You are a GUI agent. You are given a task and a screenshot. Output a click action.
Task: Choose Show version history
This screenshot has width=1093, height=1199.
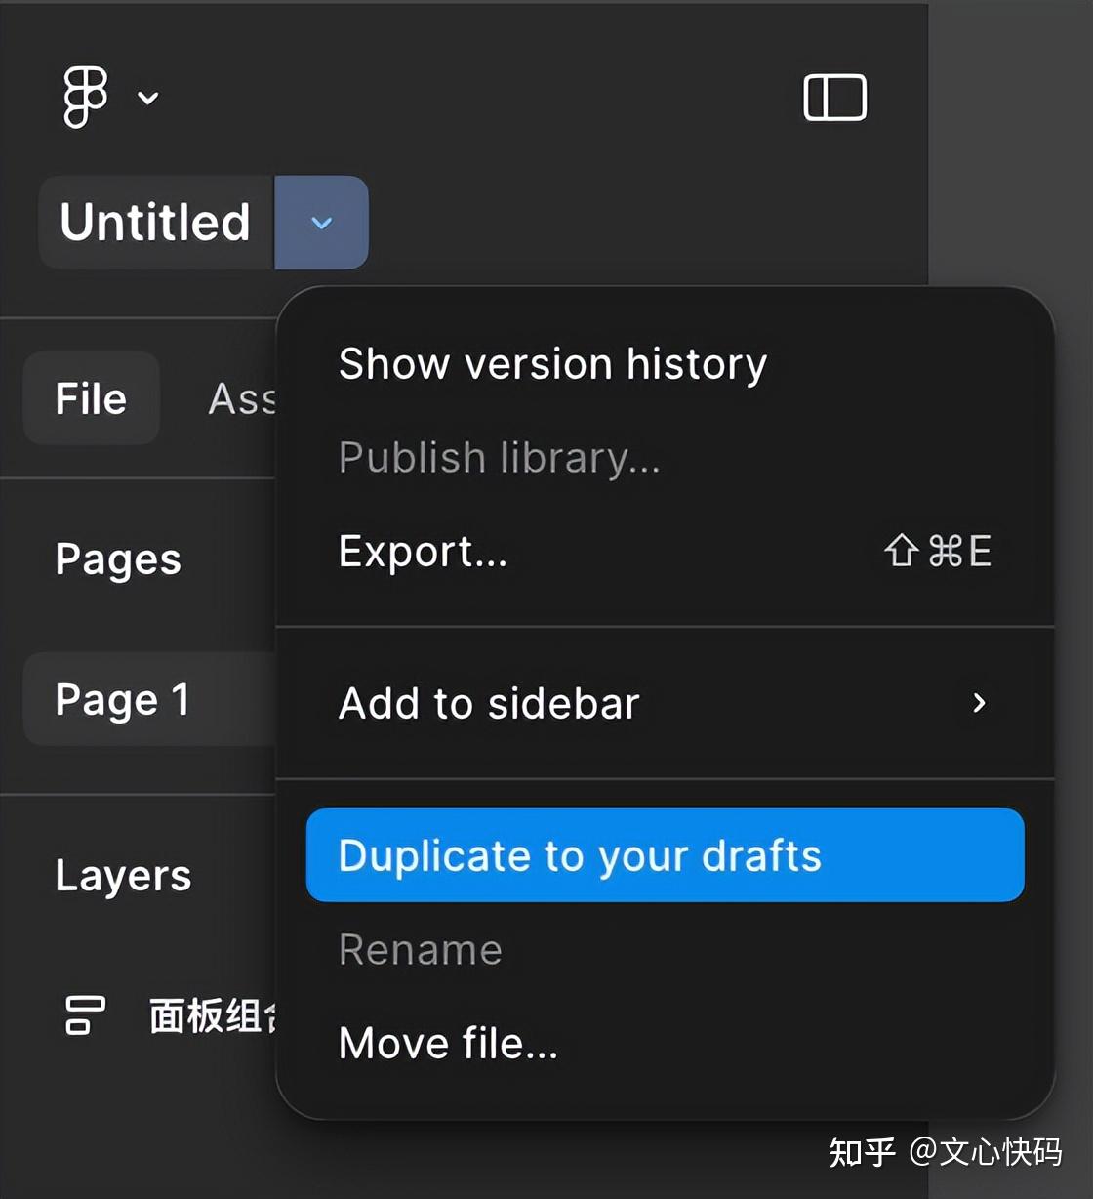pos(665,363)
